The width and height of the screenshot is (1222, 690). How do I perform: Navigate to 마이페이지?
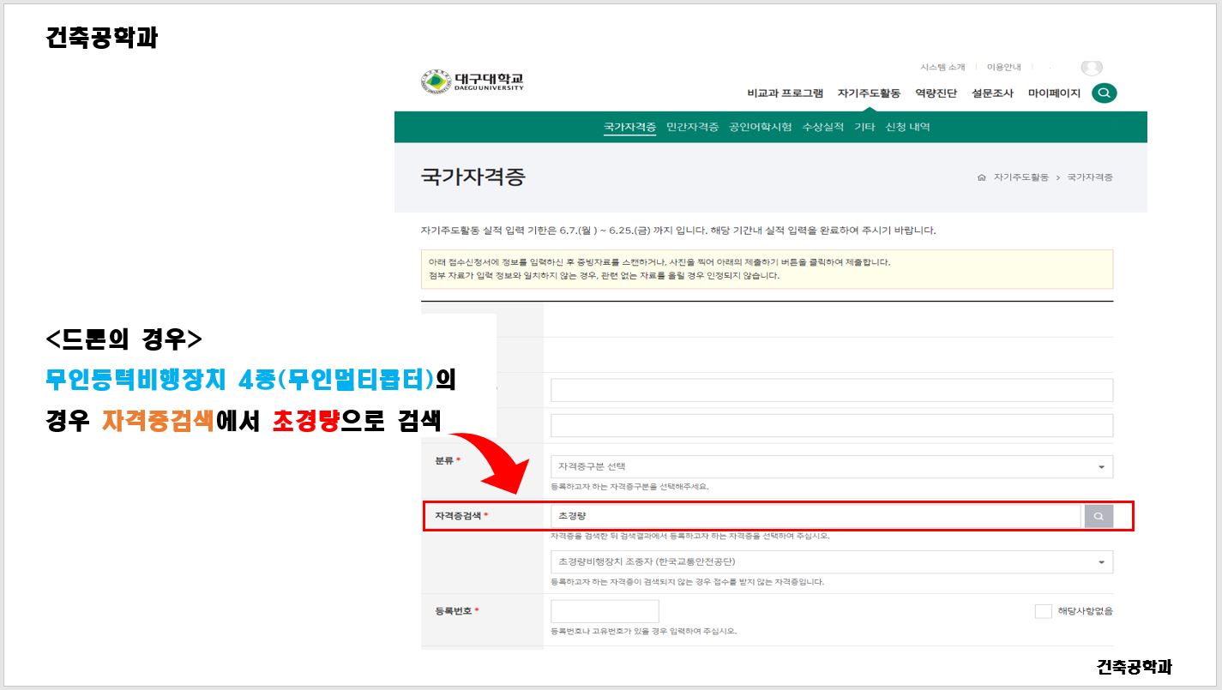click(1054, 93)
